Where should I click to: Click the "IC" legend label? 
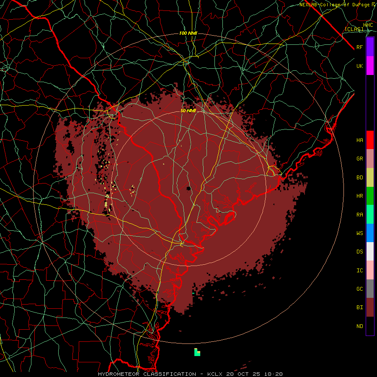[359, 271]
